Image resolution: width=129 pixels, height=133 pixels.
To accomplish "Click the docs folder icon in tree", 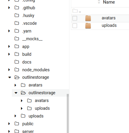I will tap(17, 62).
